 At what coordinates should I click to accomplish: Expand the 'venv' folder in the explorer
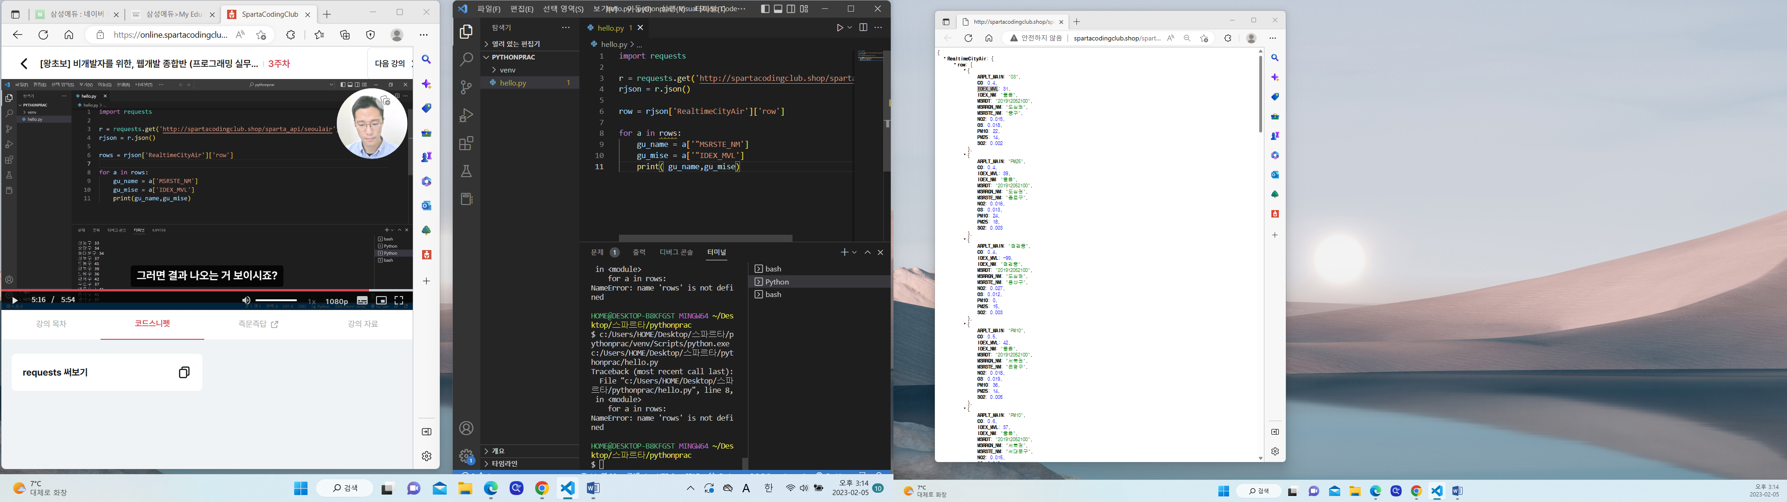point(529,70)
